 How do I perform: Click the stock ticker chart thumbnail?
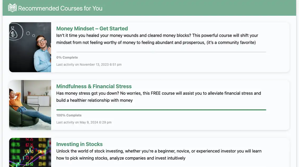point(30,152)
